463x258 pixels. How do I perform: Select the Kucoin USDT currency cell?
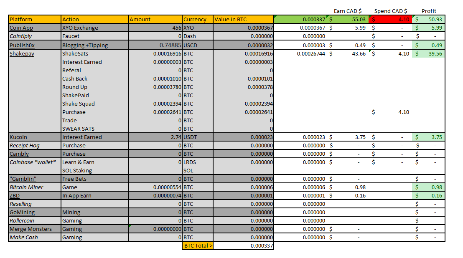click(198, 137)
